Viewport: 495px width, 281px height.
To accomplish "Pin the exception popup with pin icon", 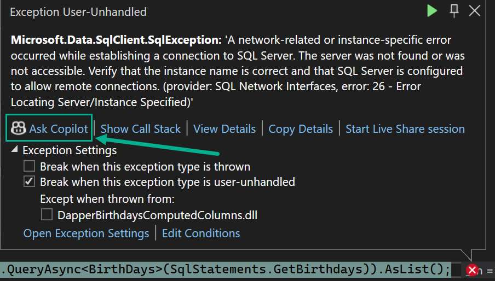I will point(454,11).
